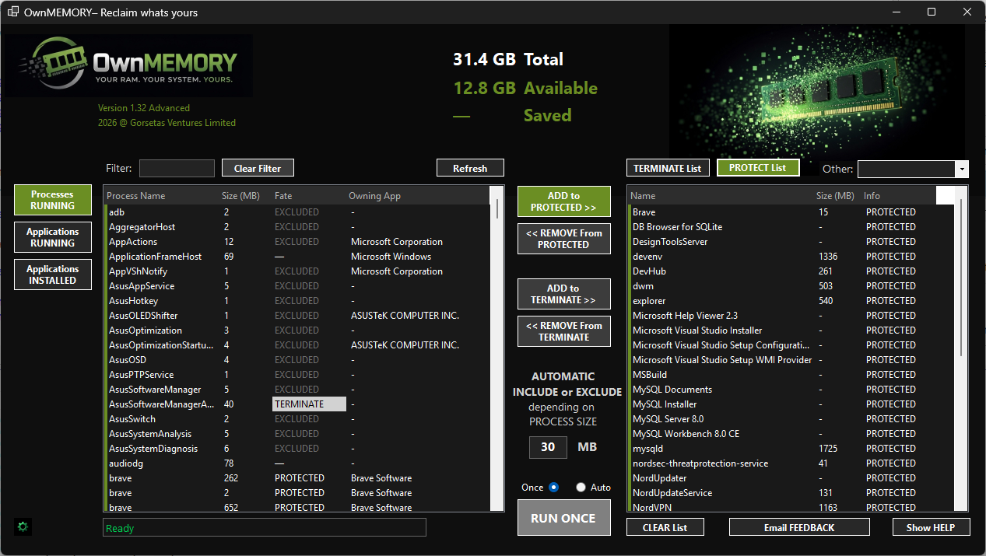This screenshot has width=986, height=556.
Task: Click the Owning App column header
Action: tap(374, 196)
